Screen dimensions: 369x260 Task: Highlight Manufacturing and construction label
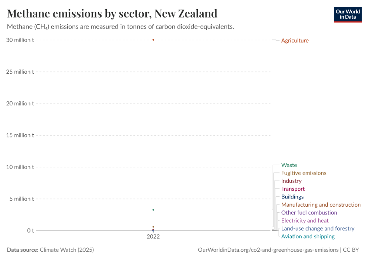click(x=321, y=205)
